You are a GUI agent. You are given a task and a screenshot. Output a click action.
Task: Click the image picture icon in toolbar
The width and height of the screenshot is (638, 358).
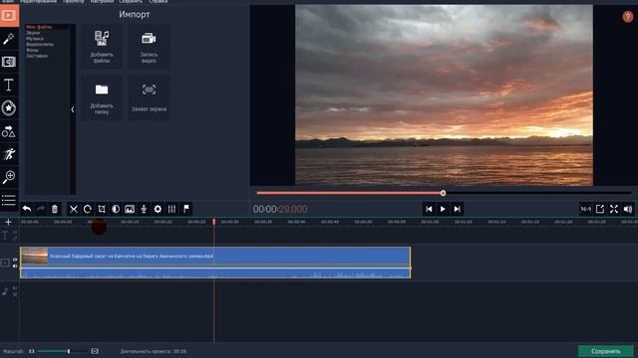pyautogui.click(x=130, y=209)
